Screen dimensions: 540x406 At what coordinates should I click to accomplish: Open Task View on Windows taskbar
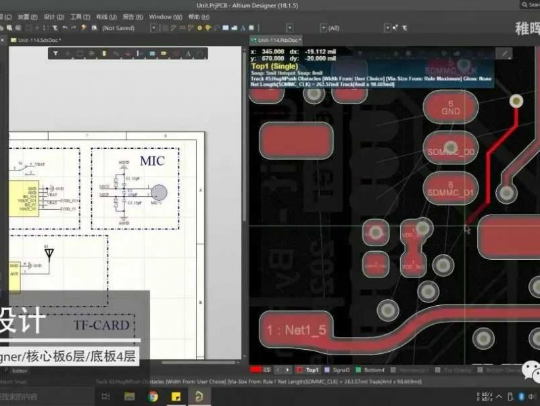(105, 397)
